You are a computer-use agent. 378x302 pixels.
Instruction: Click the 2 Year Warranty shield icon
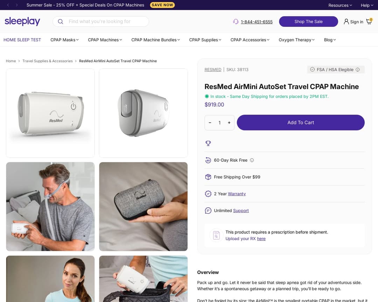coord(208,194)
